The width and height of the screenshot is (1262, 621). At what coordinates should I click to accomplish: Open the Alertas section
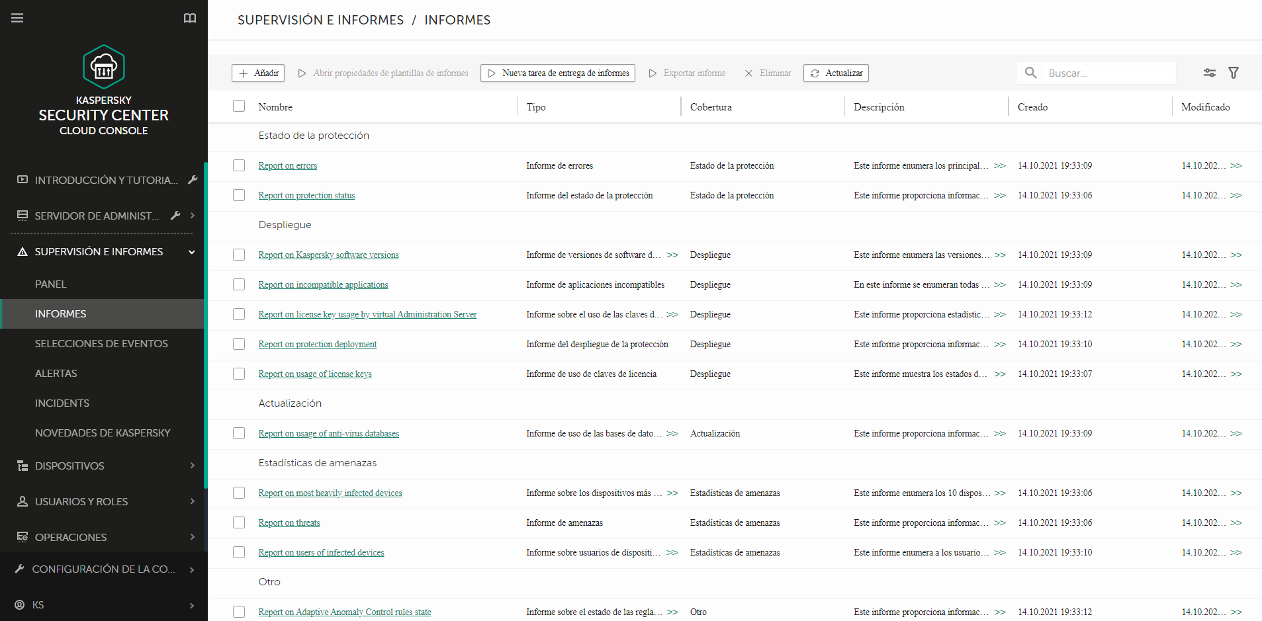[56, 373]
